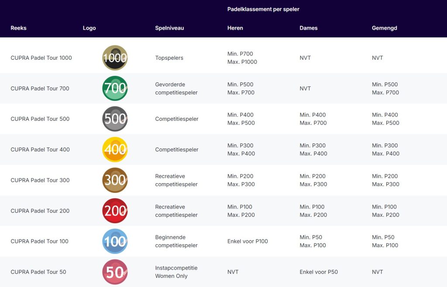Click Recreatieve competitiespeler in Tour 300 row

click(176, 180)
